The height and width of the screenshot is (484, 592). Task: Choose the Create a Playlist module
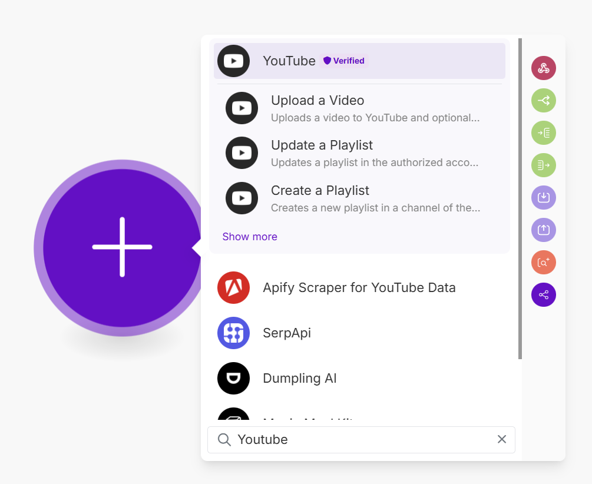click(359, 198)
